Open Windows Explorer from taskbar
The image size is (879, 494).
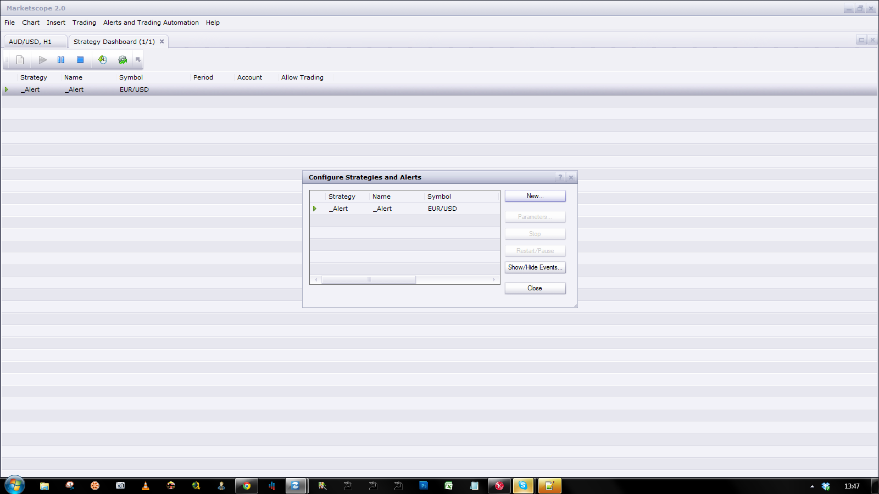pyautogui.click(x=44, y=486)
